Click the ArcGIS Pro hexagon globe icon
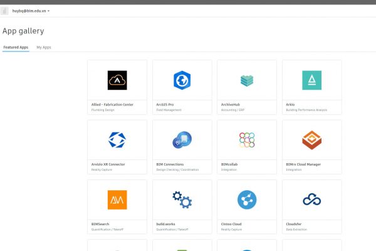376x251 pixels. pyautogui.click(x=182, y=80)
